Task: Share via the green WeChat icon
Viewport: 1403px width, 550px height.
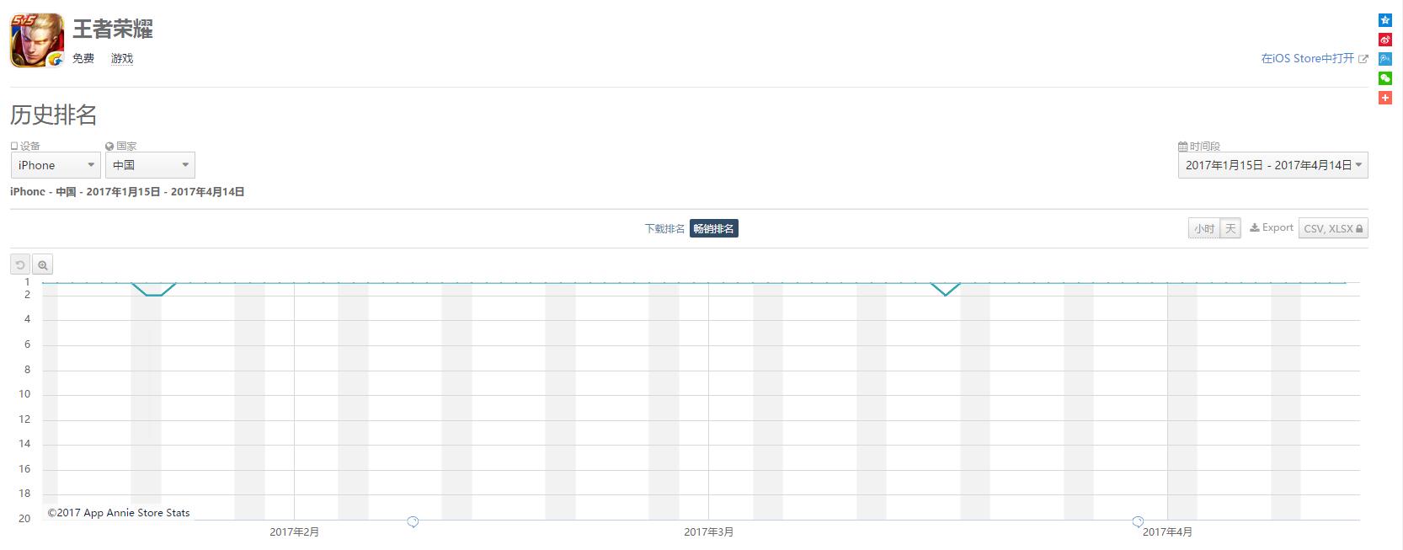Action: point(1385,78)
